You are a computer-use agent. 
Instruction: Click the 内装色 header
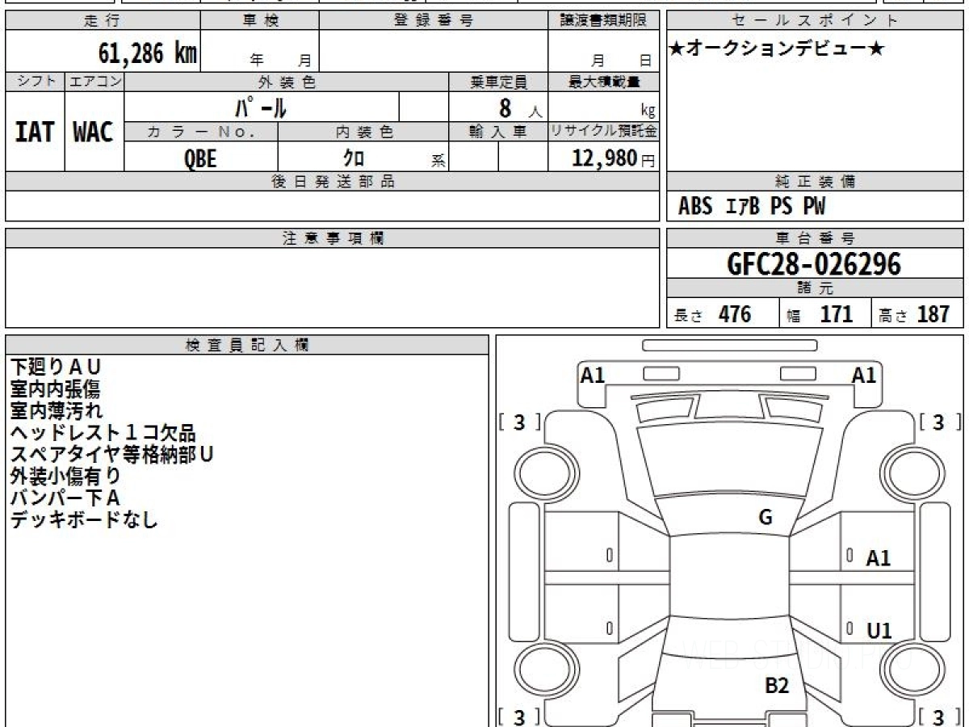[x=363, y=132]
